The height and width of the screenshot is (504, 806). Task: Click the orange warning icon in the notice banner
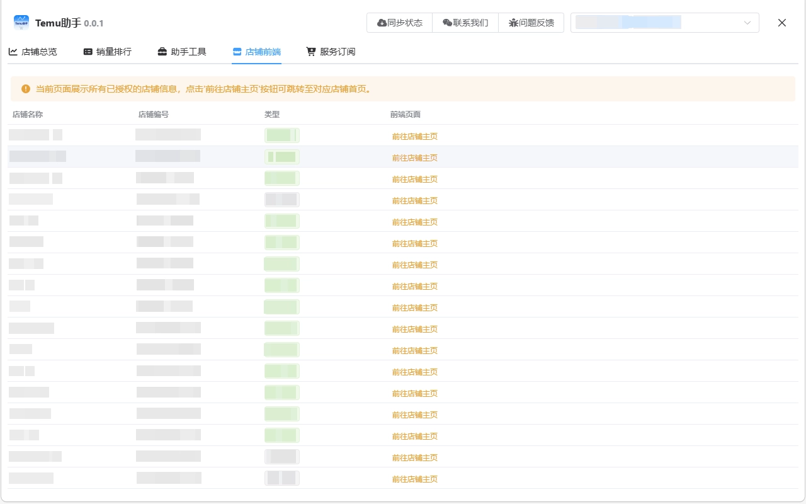pos(26,89)
